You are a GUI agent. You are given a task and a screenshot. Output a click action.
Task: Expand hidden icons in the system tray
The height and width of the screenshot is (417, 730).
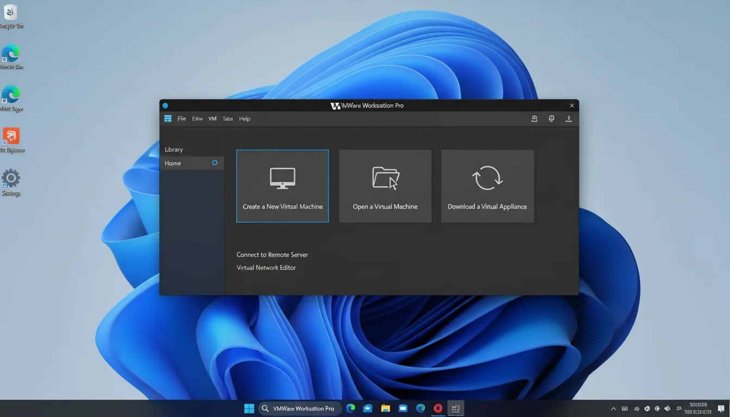click(613, 408)
